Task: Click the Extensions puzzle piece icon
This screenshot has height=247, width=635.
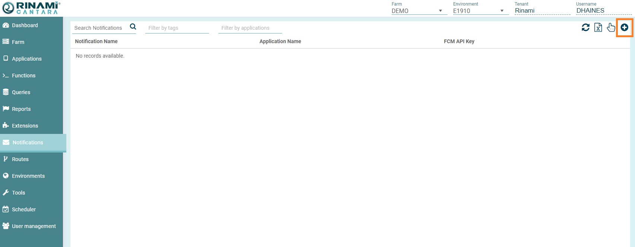Action: tap(6, 126)
